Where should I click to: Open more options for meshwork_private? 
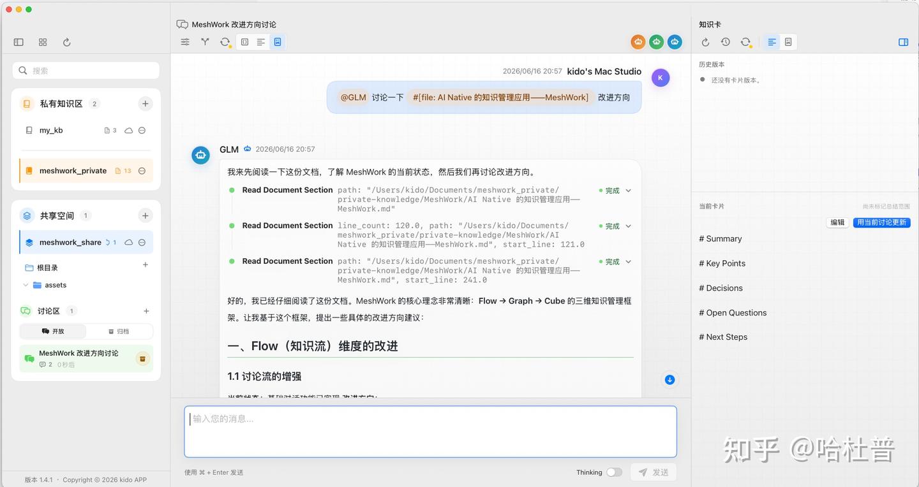point(142,171)
